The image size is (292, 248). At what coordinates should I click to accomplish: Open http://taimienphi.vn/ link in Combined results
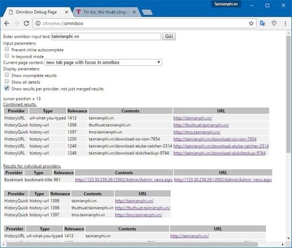point(193,118)
